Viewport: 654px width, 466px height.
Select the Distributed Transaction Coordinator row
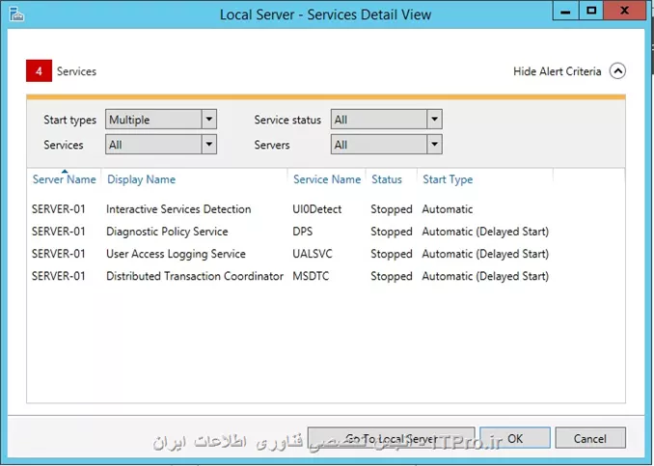click(325, 276)
